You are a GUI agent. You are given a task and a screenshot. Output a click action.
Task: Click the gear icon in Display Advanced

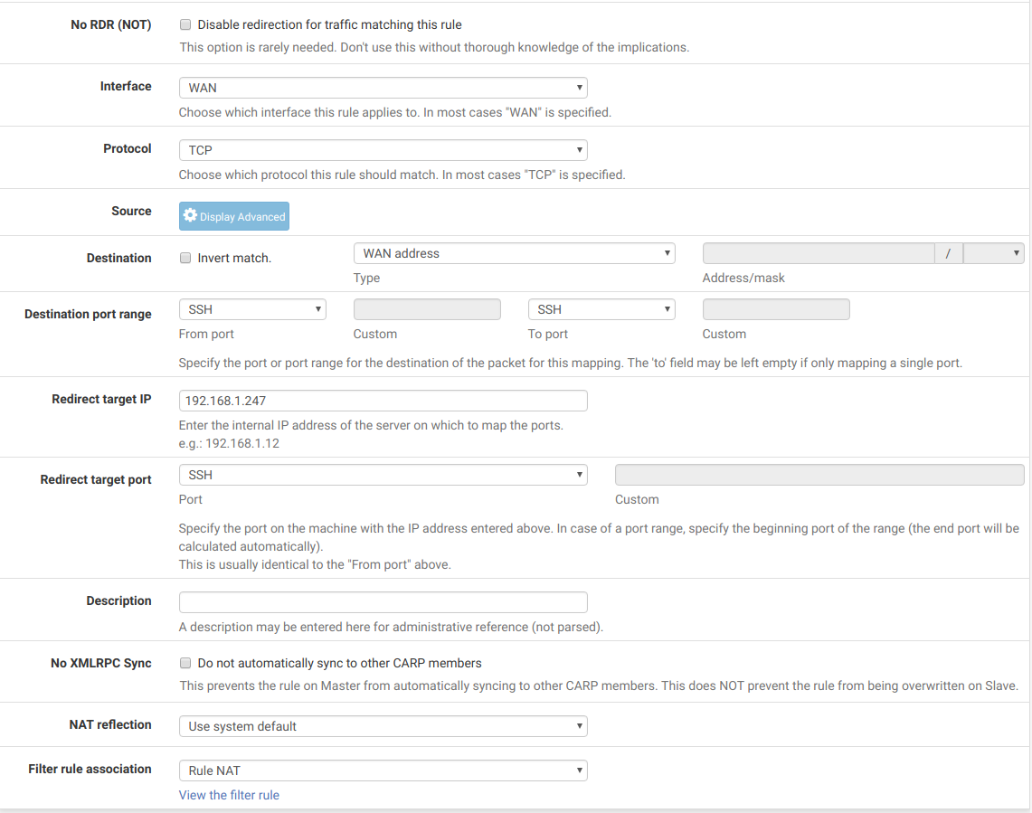[x=190, y=216]
